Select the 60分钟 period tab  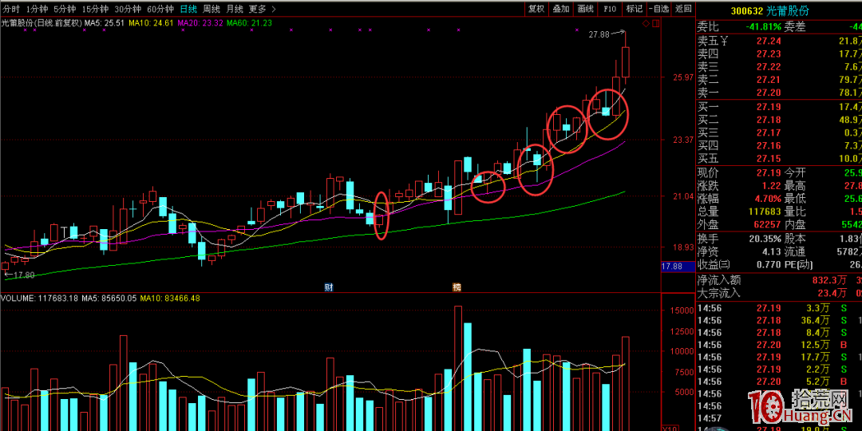tap(160, 9)
